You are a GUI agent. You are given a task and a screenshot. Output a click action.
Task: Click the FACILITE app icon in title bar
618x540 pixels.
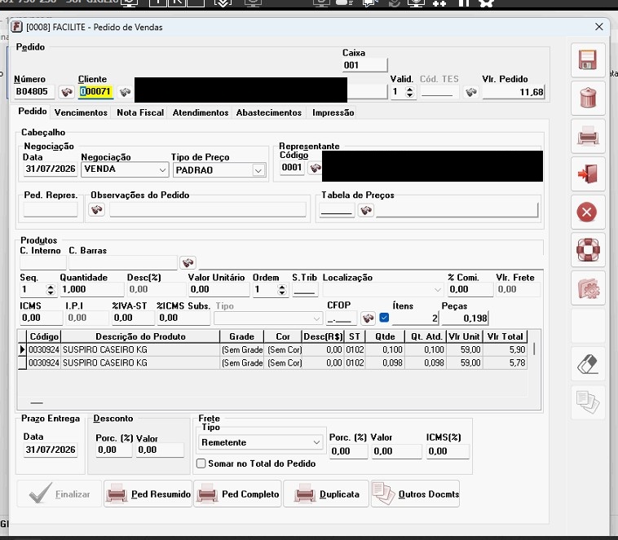pos(16,27)
